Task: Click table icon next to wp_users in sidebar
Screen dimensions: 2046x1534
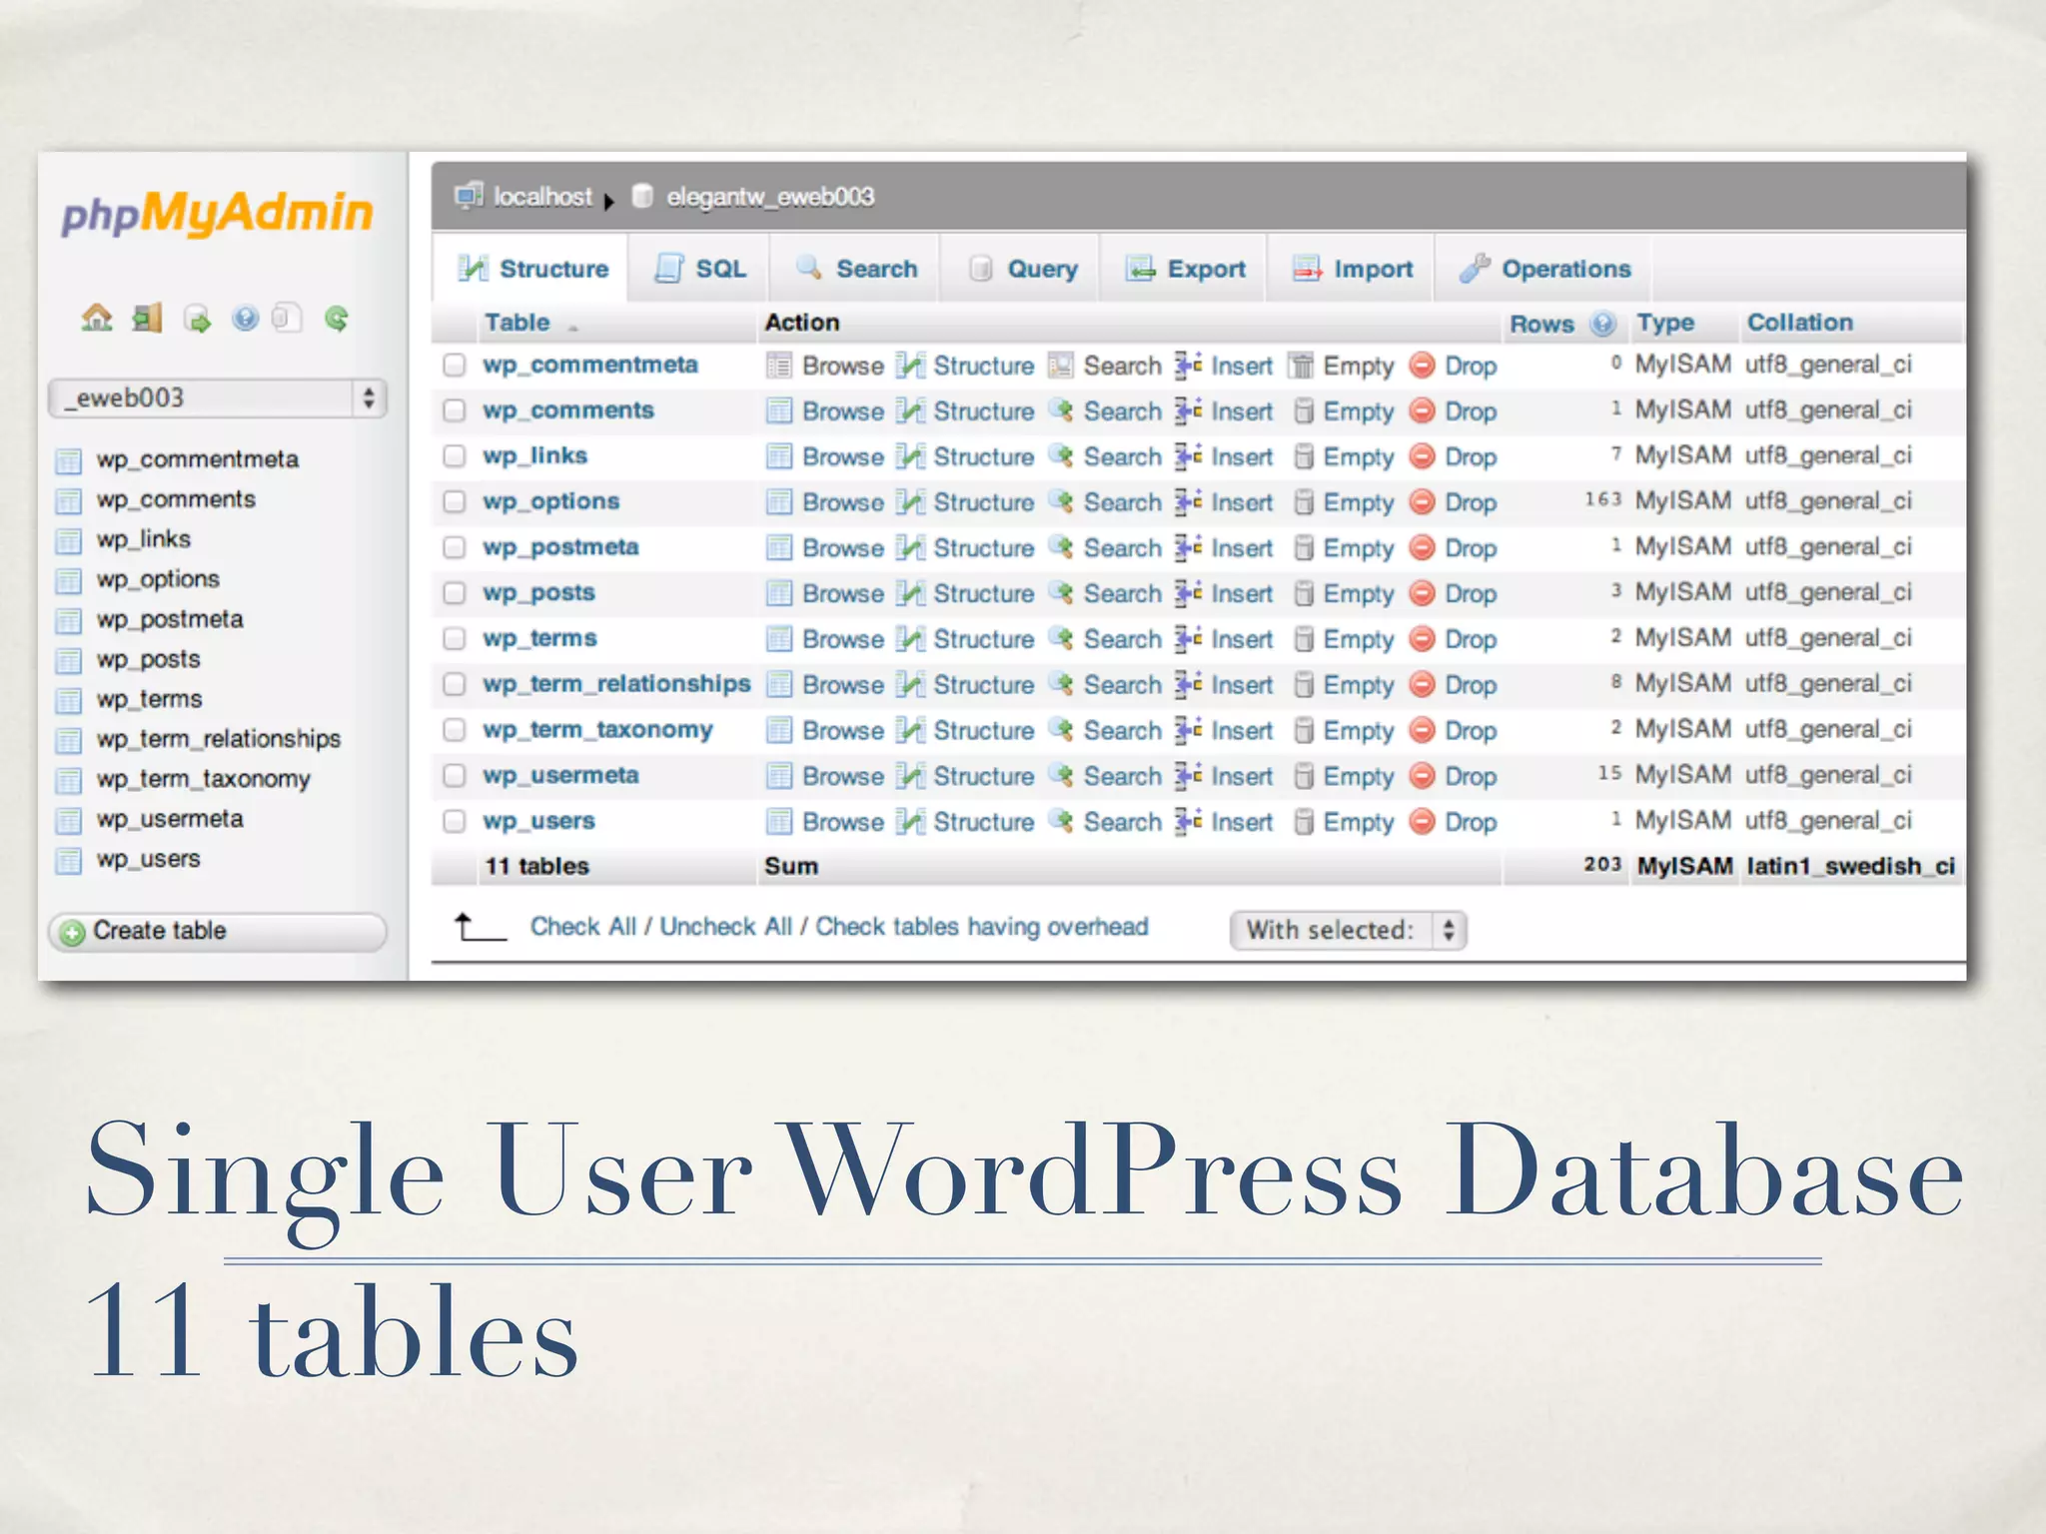Action: pyautogui.click(x=68, y=860)
